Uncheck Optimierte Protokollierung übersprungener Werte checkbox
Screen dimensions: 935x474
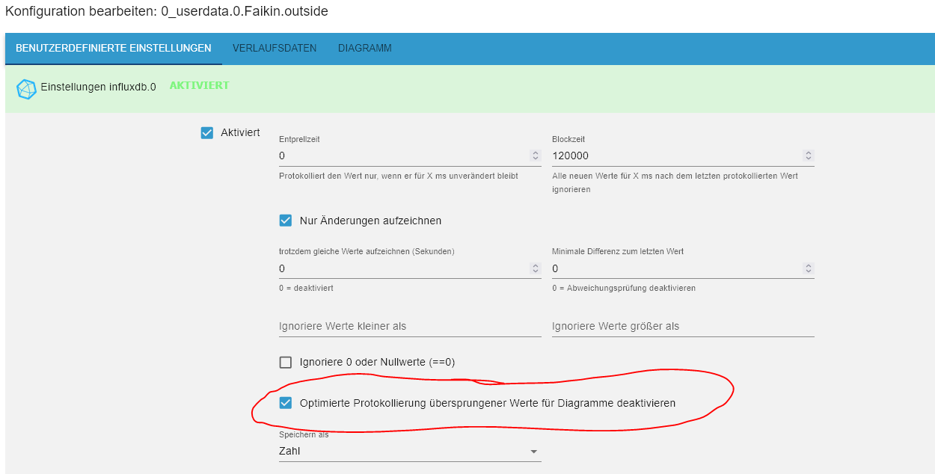click(286, 403)
